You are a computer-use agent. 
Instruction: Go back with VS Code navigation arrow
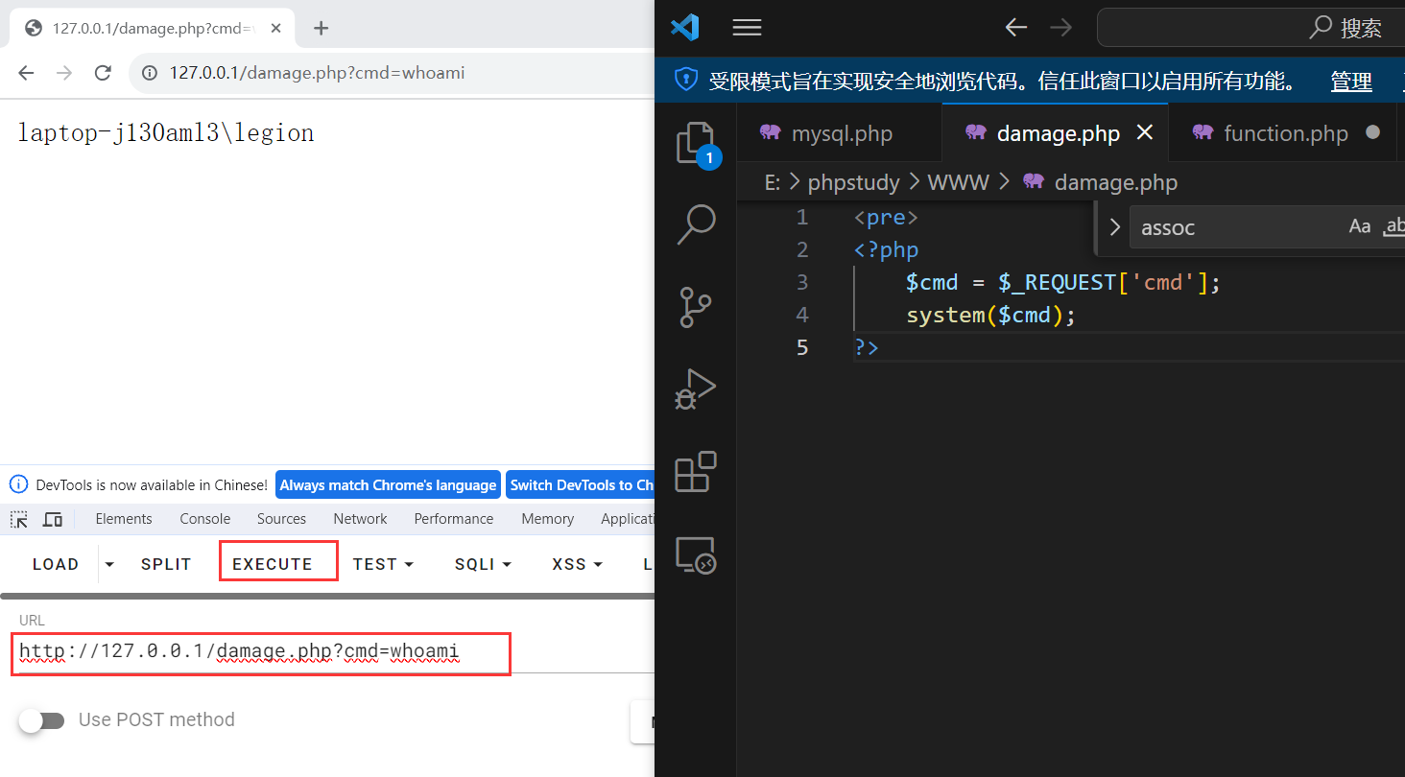[1016, 28]
